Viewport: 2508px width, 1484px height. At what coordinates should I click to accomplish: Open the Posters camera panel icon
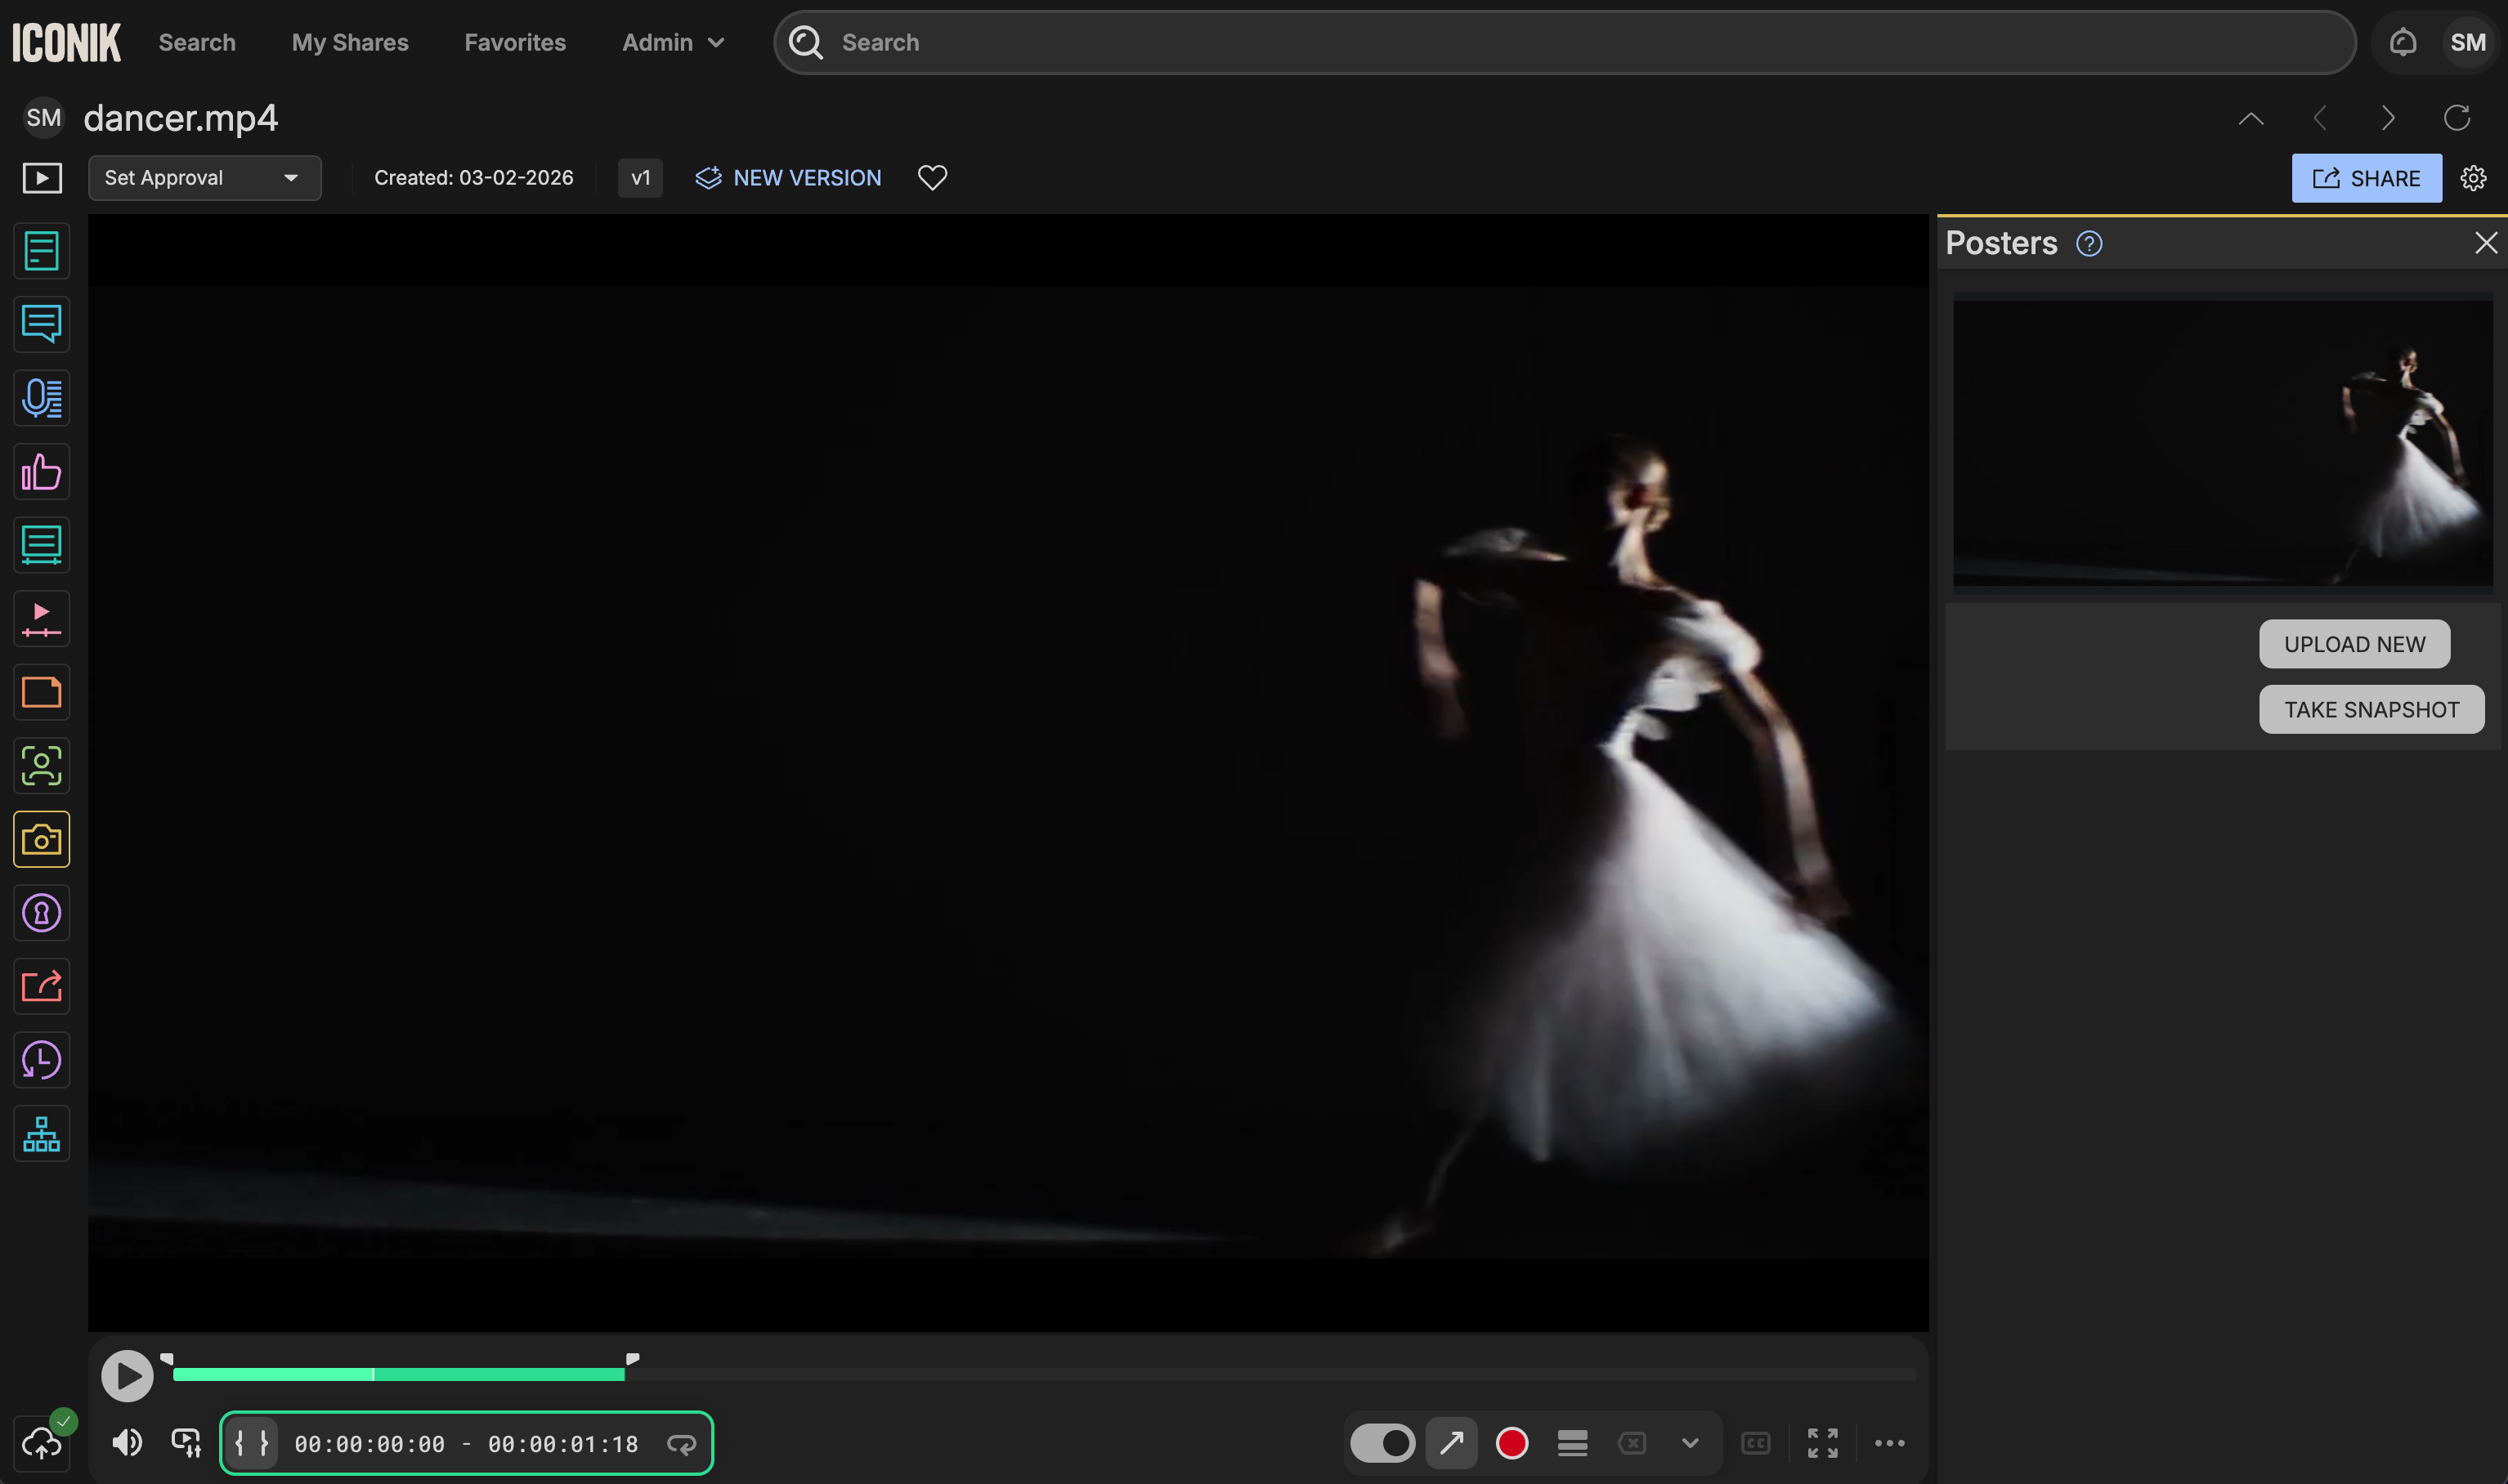point(41,839)
